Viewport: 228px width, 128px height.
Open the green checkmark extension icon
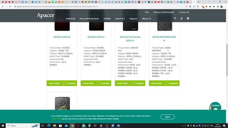pos(210,6)
